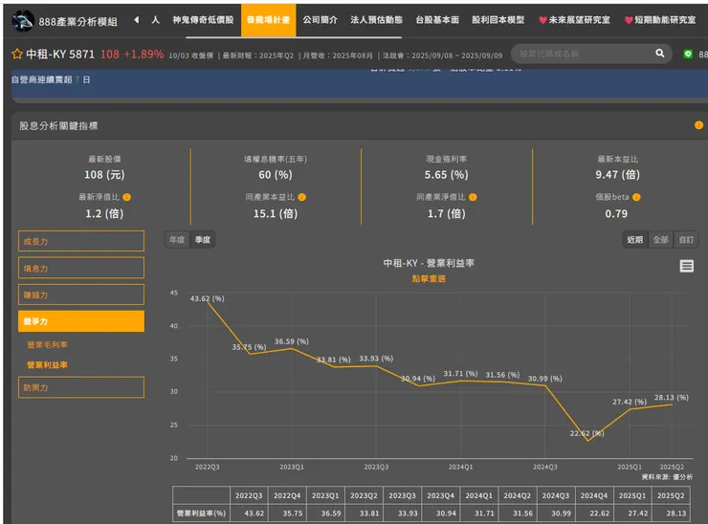Open the 台股基本面 tab
This screenshot has height=524, width=708.
click(437, 20)
